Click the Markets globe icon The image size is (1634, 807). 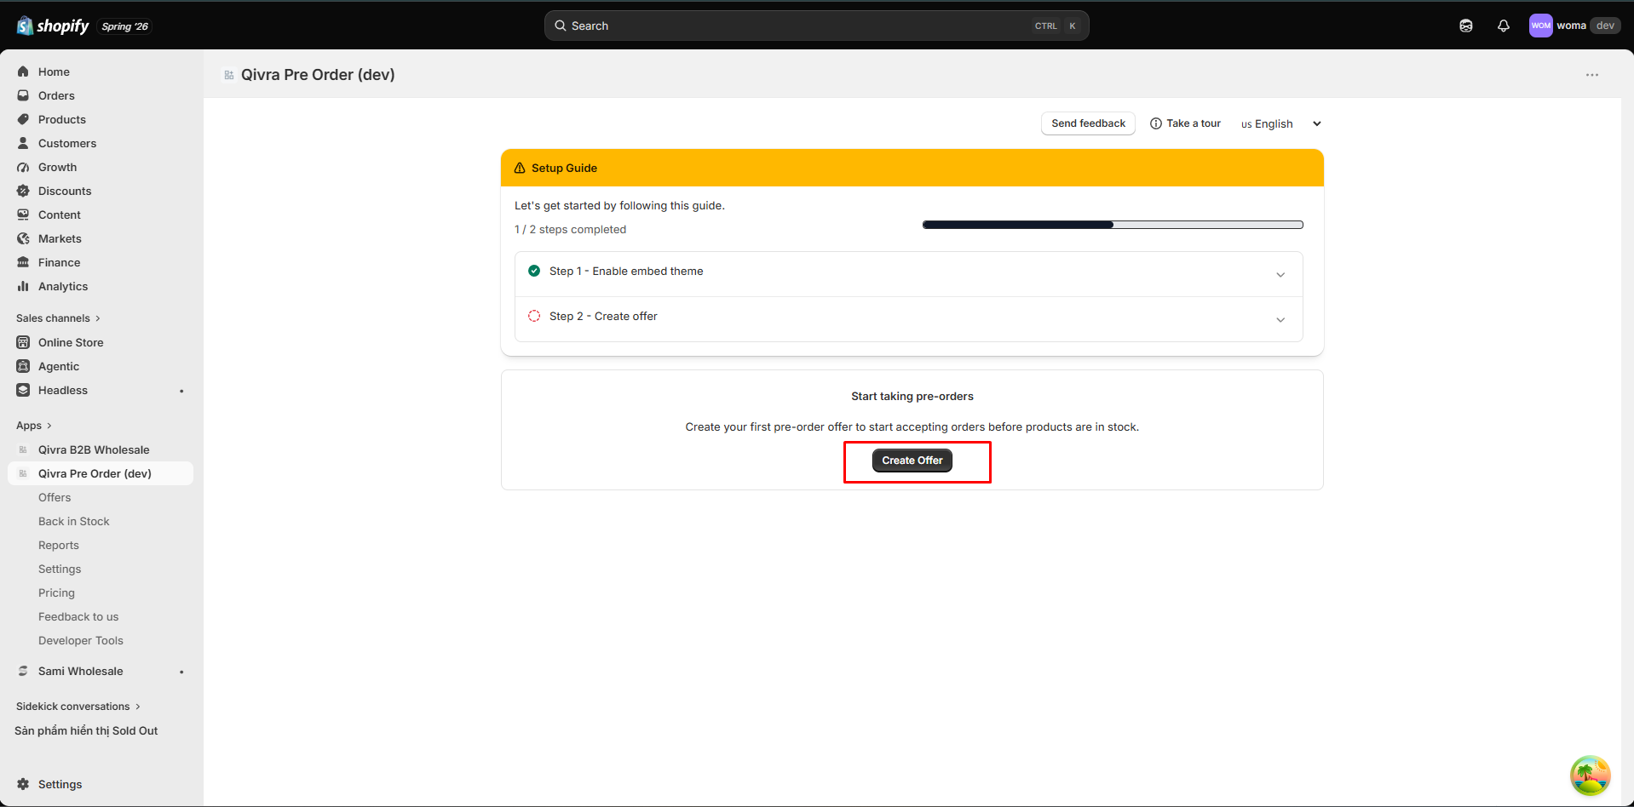click(x=23, y=238)
